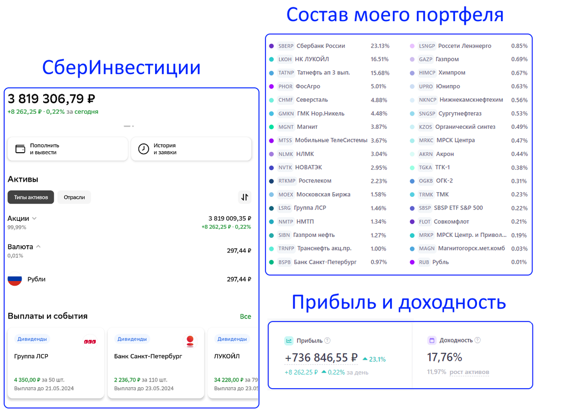Open the Группа ЛСР dividend card
Image resolution: width=564 pixels, height=414 pixels.
point(56,363)
